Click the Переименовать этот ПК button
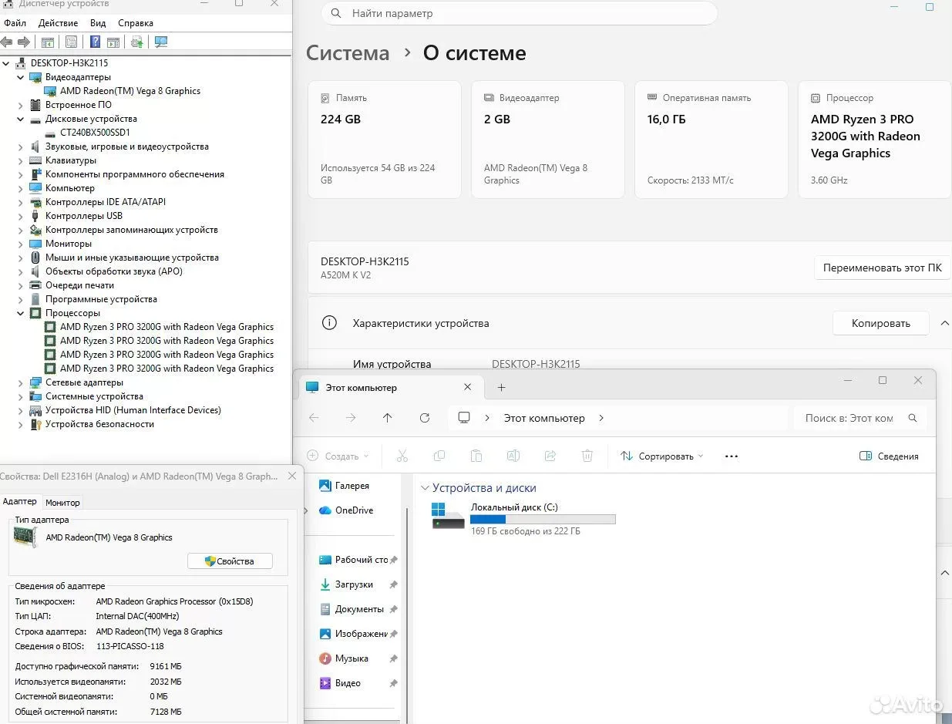952x724 pixels. click(x=883, y=268)
